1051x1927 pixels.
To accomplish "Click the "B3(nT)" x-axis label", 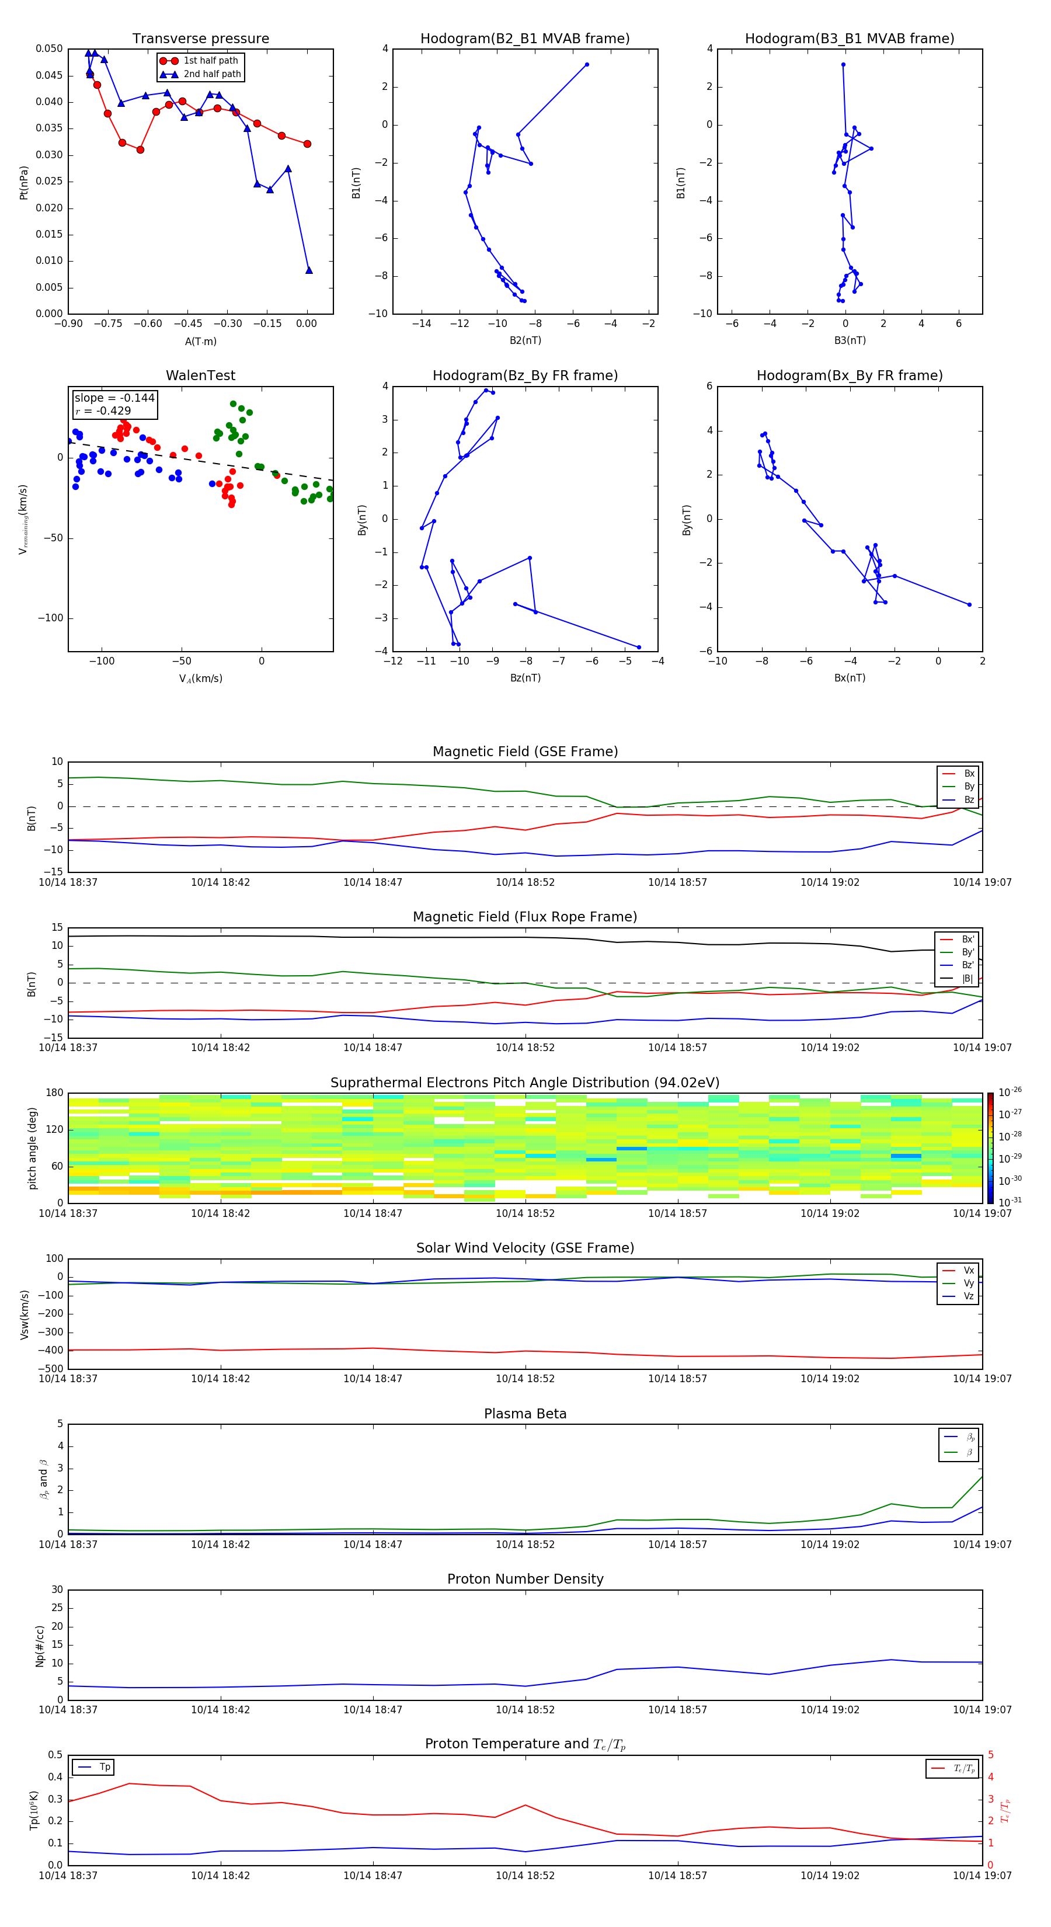I will click(x=850, y=340).
